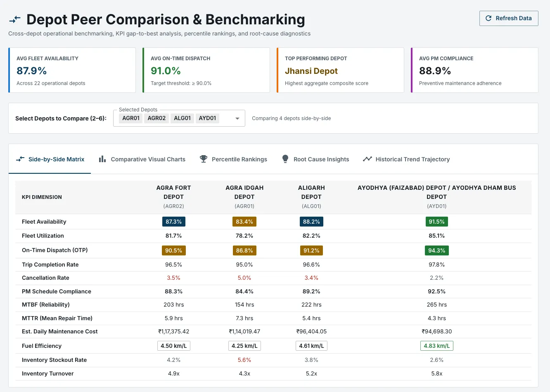550x392 pixels.
Task: Click the MTTR (Mean Repair Time) row label
Action: tap(57, 318)
